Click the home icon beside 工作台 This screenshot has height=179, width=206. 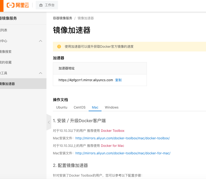click(41, 5)
